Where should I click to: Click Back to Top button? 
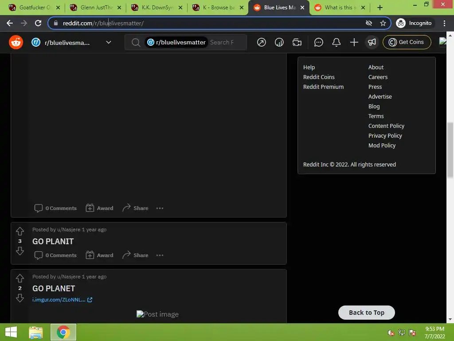[367, 313]
